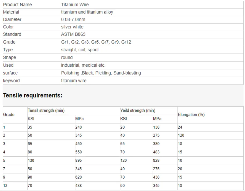
Task: Select the 'silver white' color value
Action: click(72, 27)
